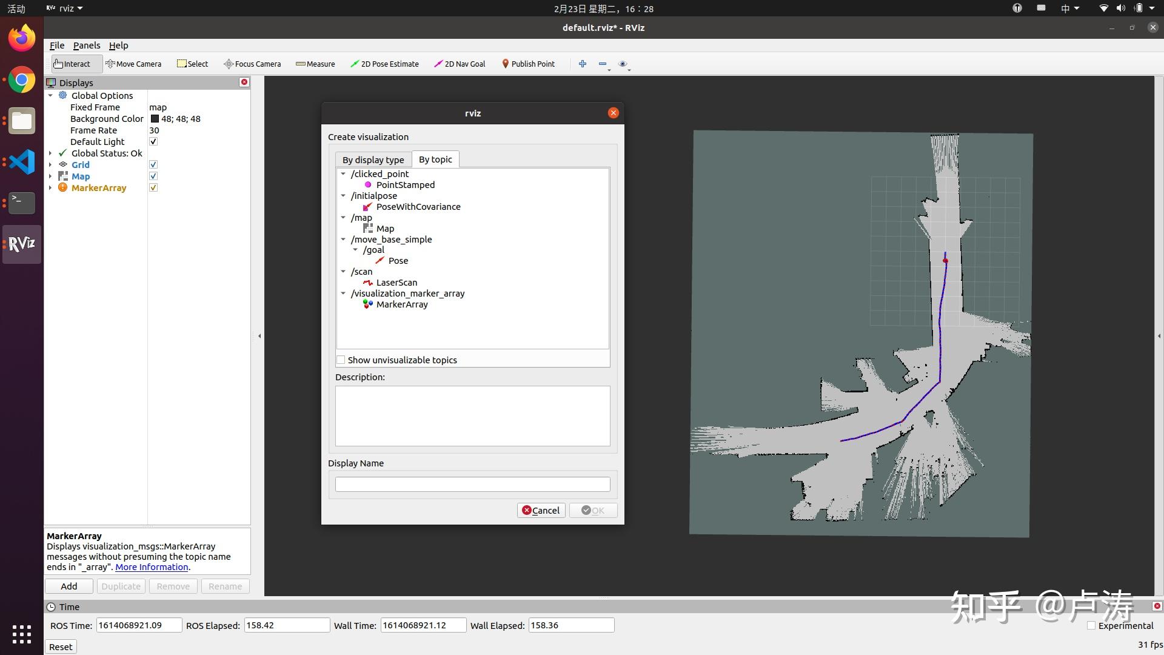This screenshot has height=655, width=1164.
Task: Collapse the Global Options tree node
Action: click(x=51, y=96)
